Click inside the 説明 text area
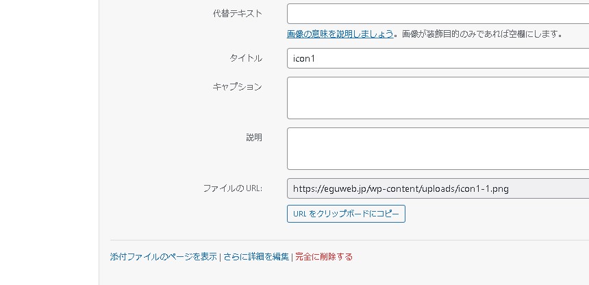The height and width of the screenshot is (285, 589). 437,148
